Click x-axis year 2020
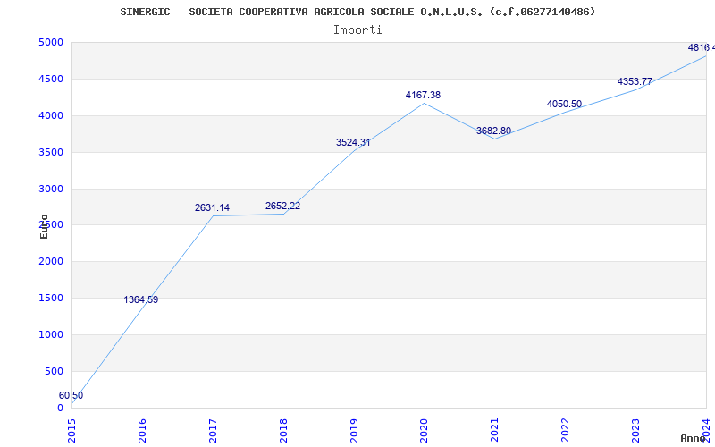 coord(424,431)
